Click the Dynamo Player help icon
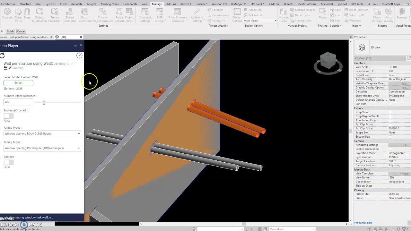This screenshot has height=231, width=411. 79,56
